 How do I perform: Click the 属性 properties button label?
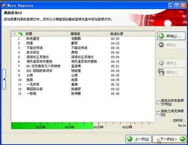[171, 72]
